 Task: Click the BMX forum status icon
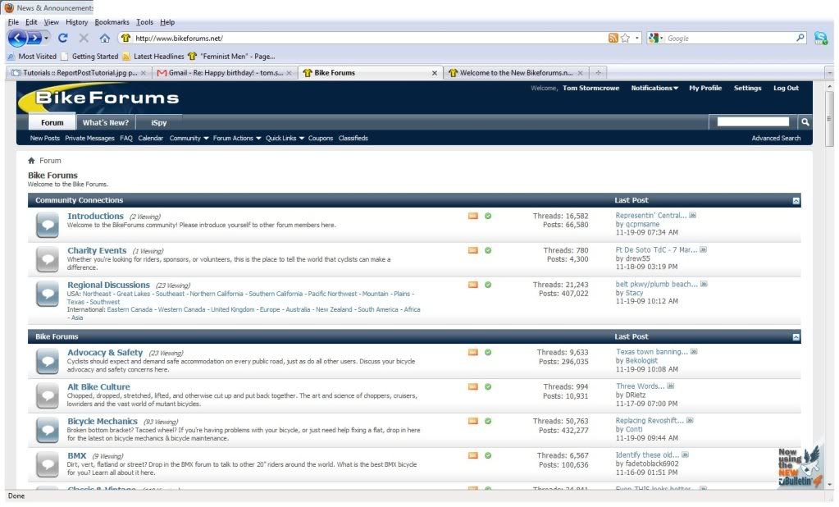pos(47,464)
